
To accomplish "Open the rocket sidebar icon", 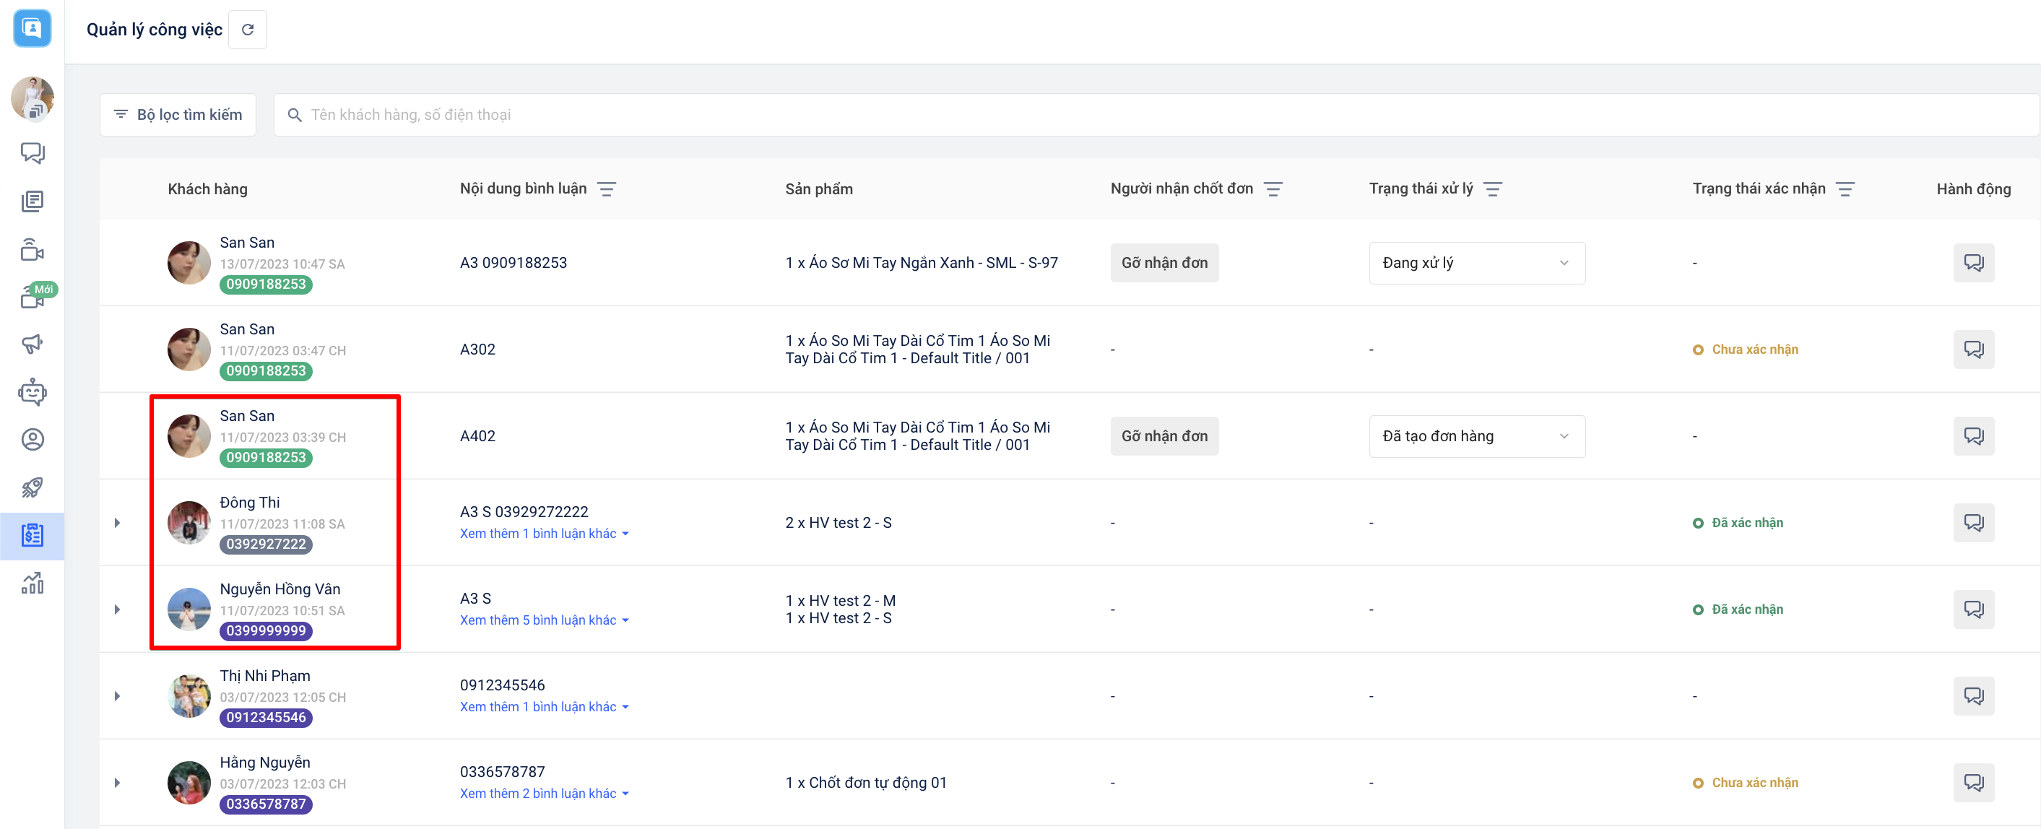I will point(32,487).
